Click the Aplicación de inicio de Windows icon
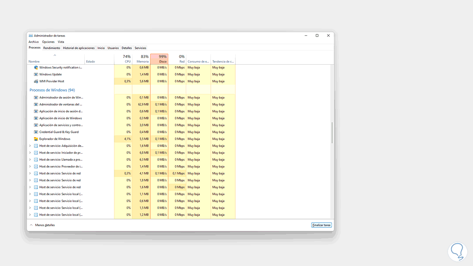Image resolution: width=473 pixels, height=266 pixels. [36, 118]
